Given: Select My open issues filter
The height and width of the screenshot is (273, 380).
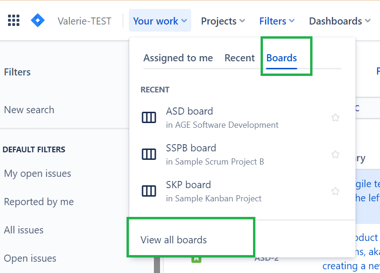Looking at the screenshot, I should [38, 174].
